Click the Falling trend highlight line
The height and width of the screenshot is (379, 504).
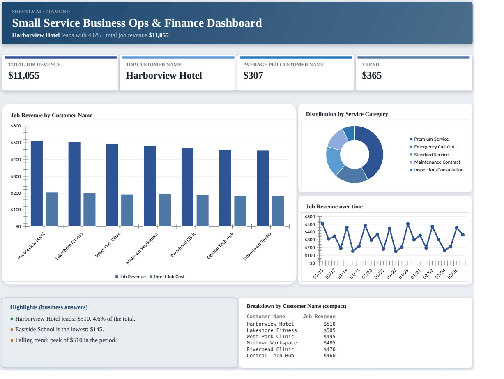pos(63,340)
